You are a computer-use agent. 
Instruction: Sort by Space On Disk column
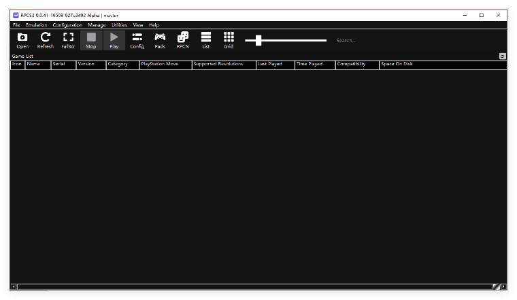coord(443,64)
